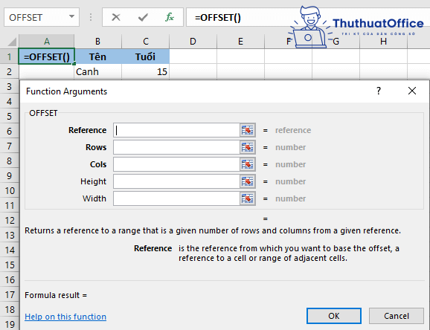
Task: Click Cancel in Function Arguments dialog
Action: (397, 316)
